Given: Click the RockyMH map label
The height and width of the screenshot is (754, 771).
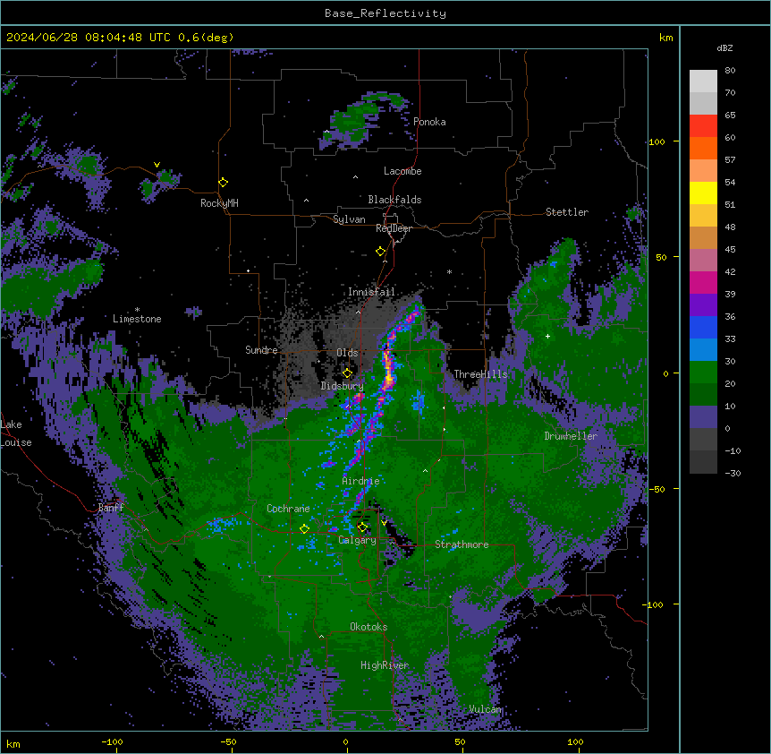Looking at the screenshot, I should coord(219,203).
